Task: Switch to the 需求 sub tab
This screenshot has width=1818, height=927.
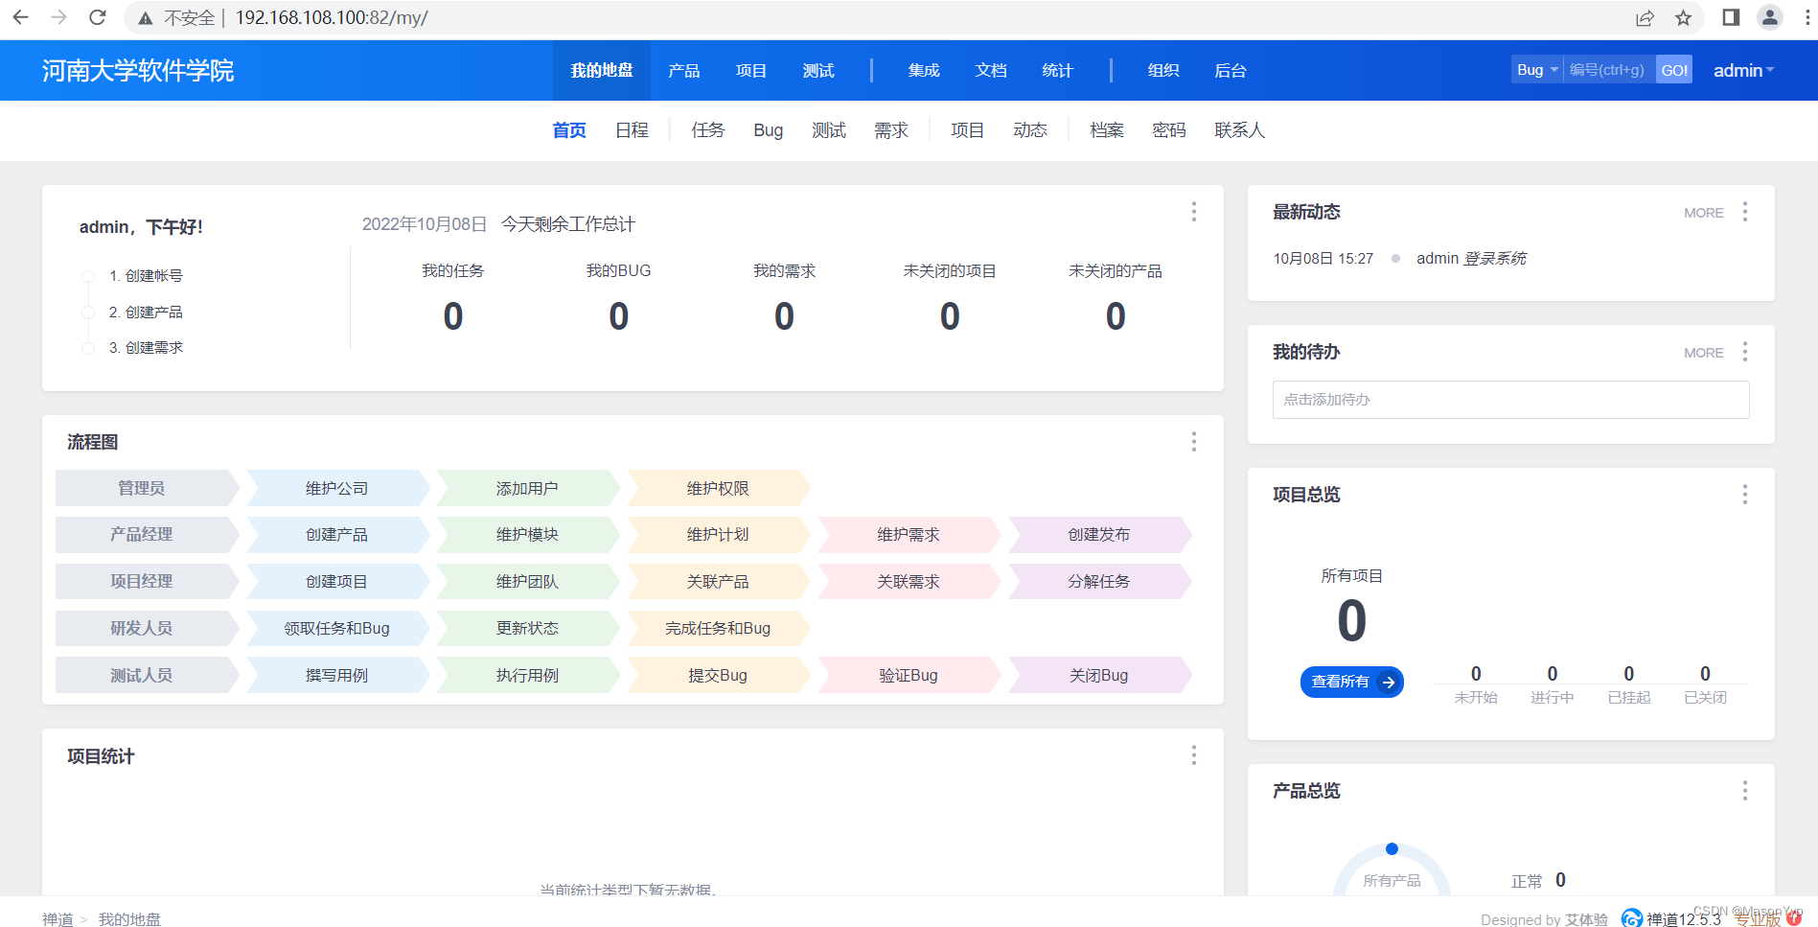Action: (891, 130)
